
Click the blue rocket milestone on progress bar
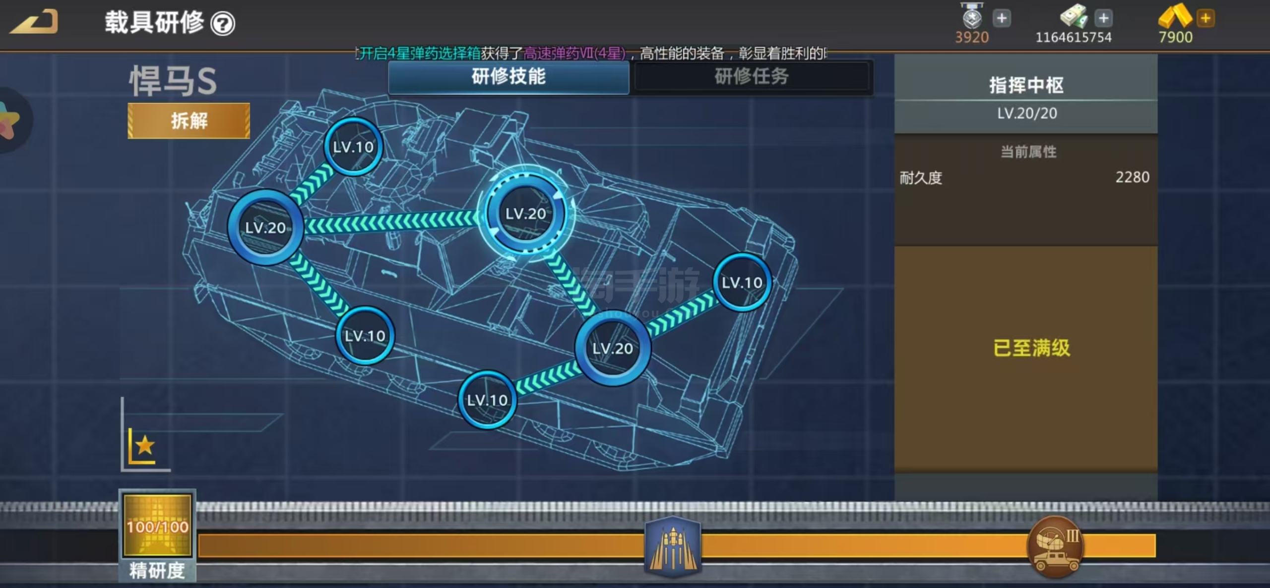[x=672, y=547]
